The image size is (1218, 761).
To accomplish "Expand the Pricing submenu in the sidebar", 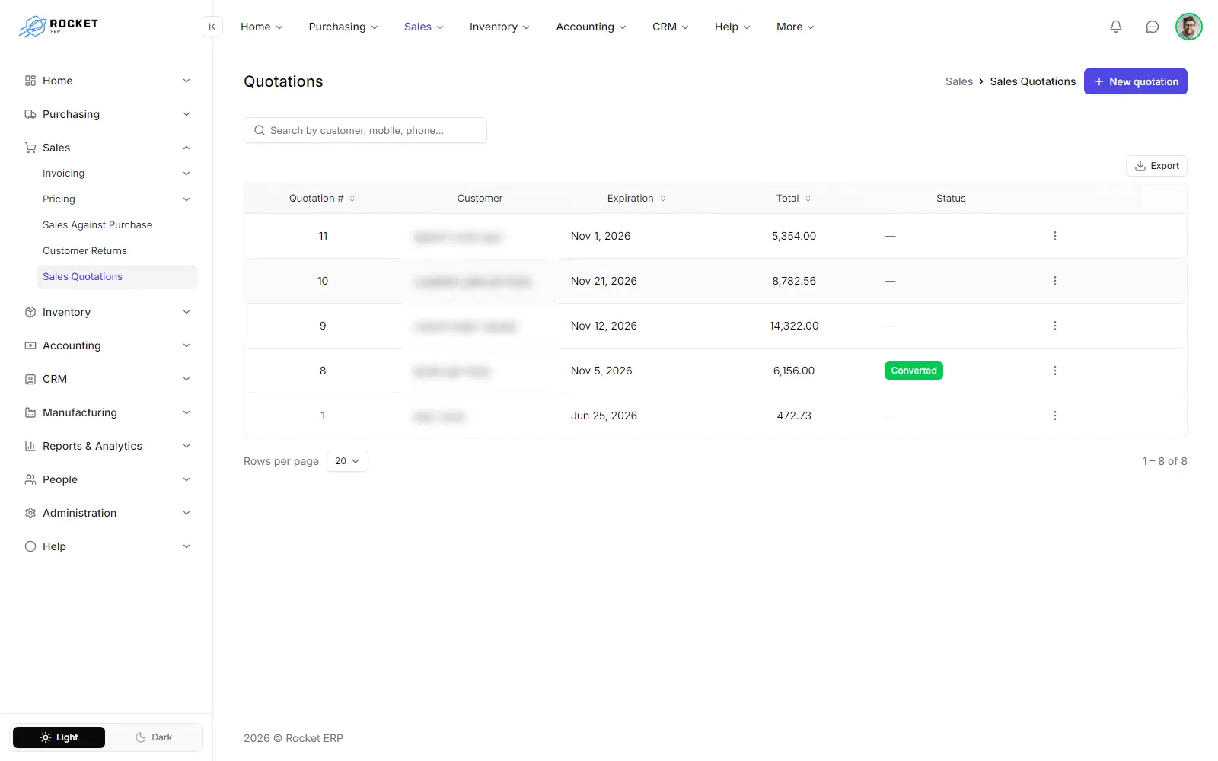I will [116, 199].
